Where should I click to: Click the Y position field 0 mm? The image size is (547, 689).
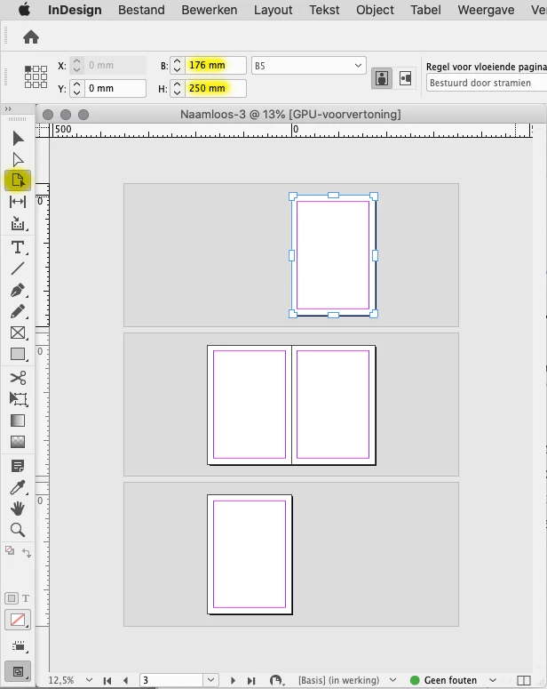pos(115,88)
